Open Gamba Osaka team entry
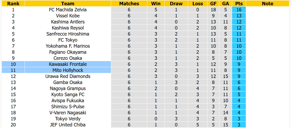The image size is (292, 128). [x=68, y=82]
